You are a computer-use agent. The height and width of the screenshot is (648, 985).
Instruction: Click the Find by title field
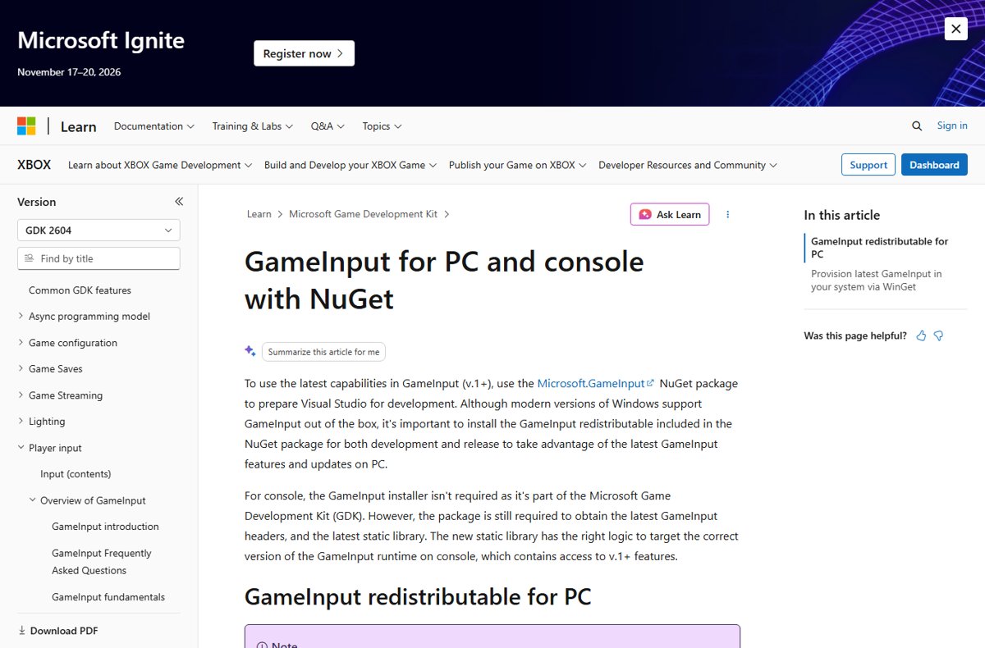tap(98, 258)
